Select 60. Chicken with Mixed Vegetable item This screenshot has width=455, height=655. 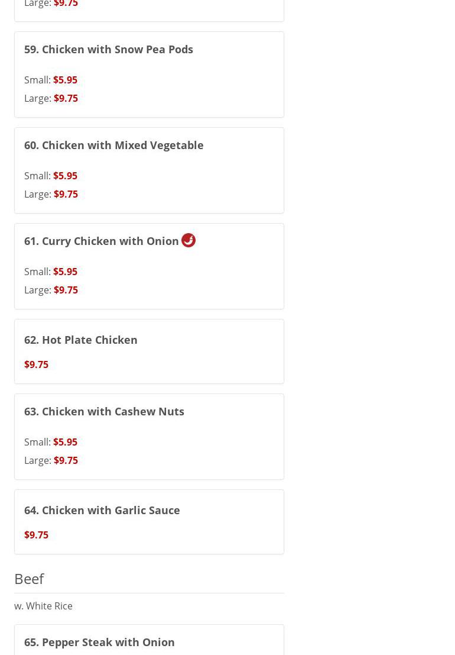click(x=113, y=145)
